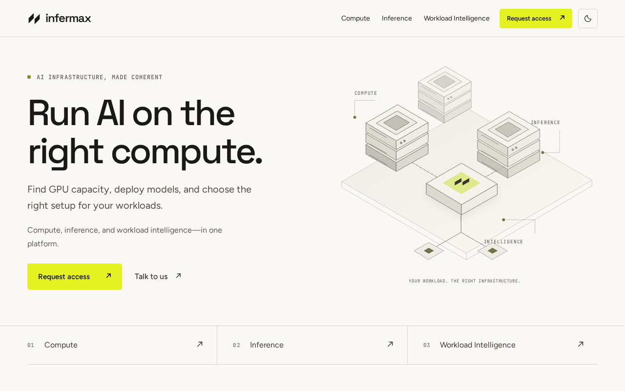This screenshot has width=625, height=391.
Task: Click the "AI INFRASTRUCTURE, MADE COHERENT" tagline
Action: click(x=100, y=77)
